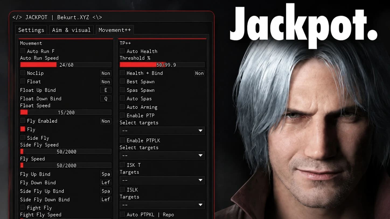Image resolution: width=390 pixels, height=219 pixels.
Task: Toggle the Enable PTPLK checkbox
Action: pyautogui.click(x=122, y=140)
